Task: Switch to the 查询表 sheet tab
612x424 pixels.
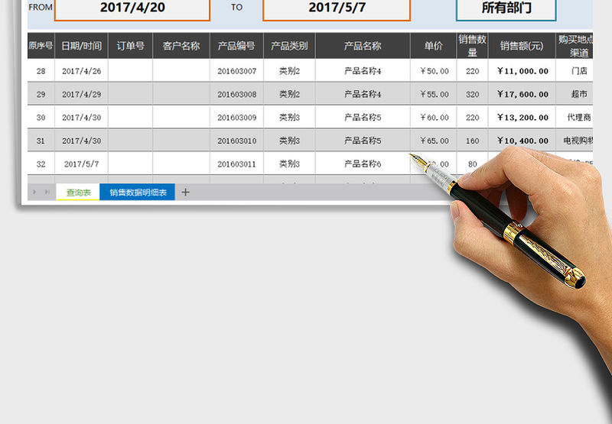Action: coord(78,193)
